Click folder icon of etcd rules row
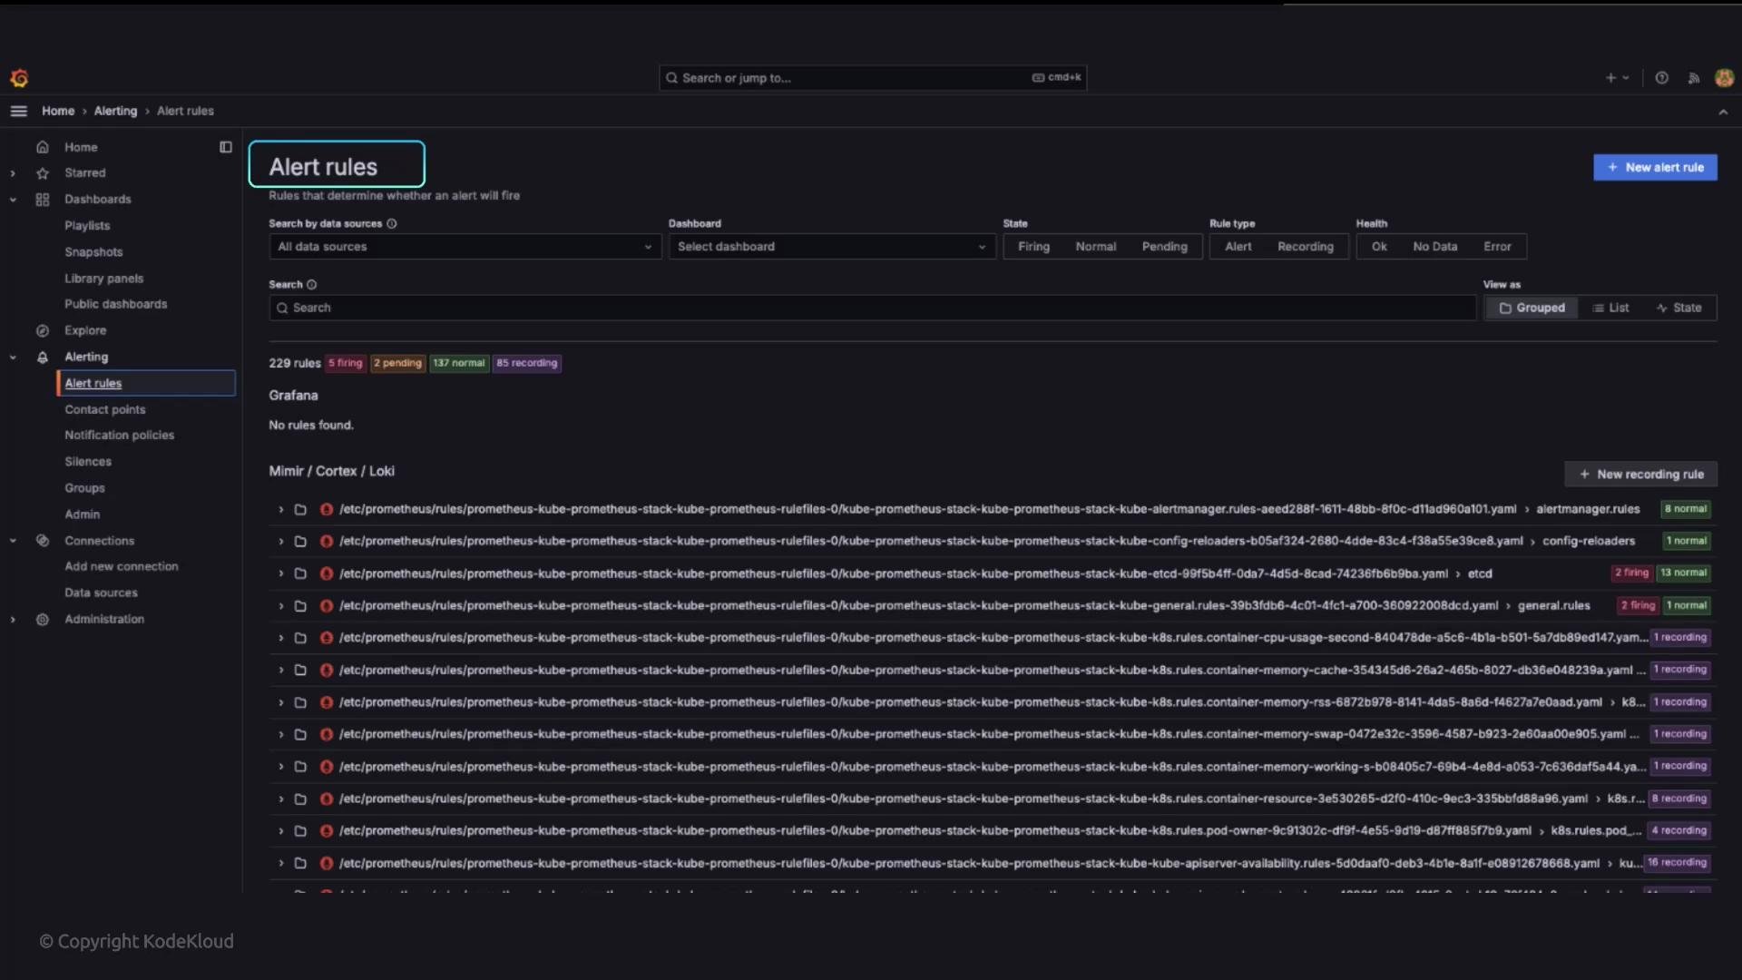 click(x=300, y=574)
